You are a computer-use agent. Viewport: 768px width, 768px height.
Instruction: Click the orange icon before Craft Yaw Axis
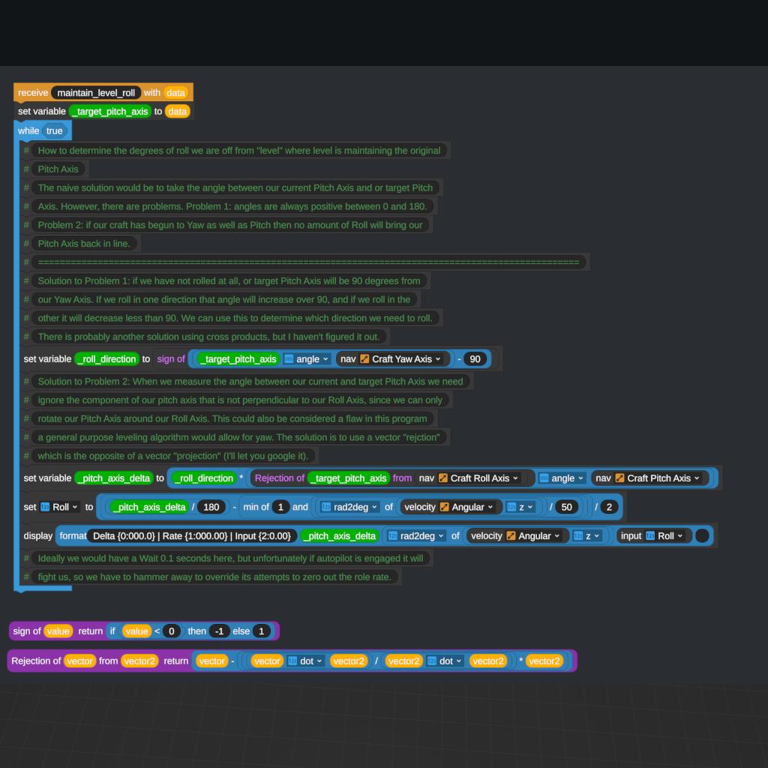point(364,359)
